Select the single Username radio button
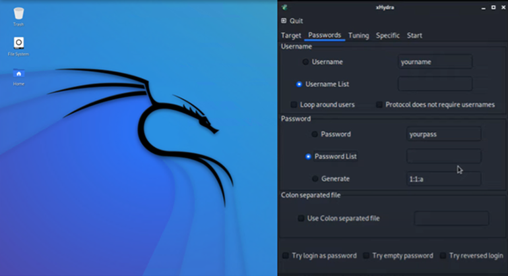 coord(305,62)
